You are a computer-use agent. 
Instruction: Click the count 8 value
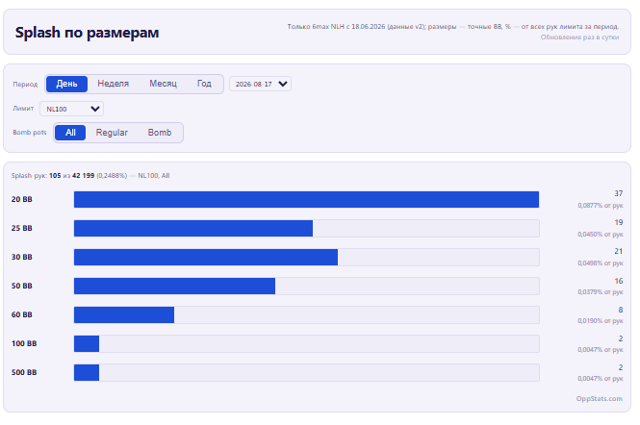621,310
